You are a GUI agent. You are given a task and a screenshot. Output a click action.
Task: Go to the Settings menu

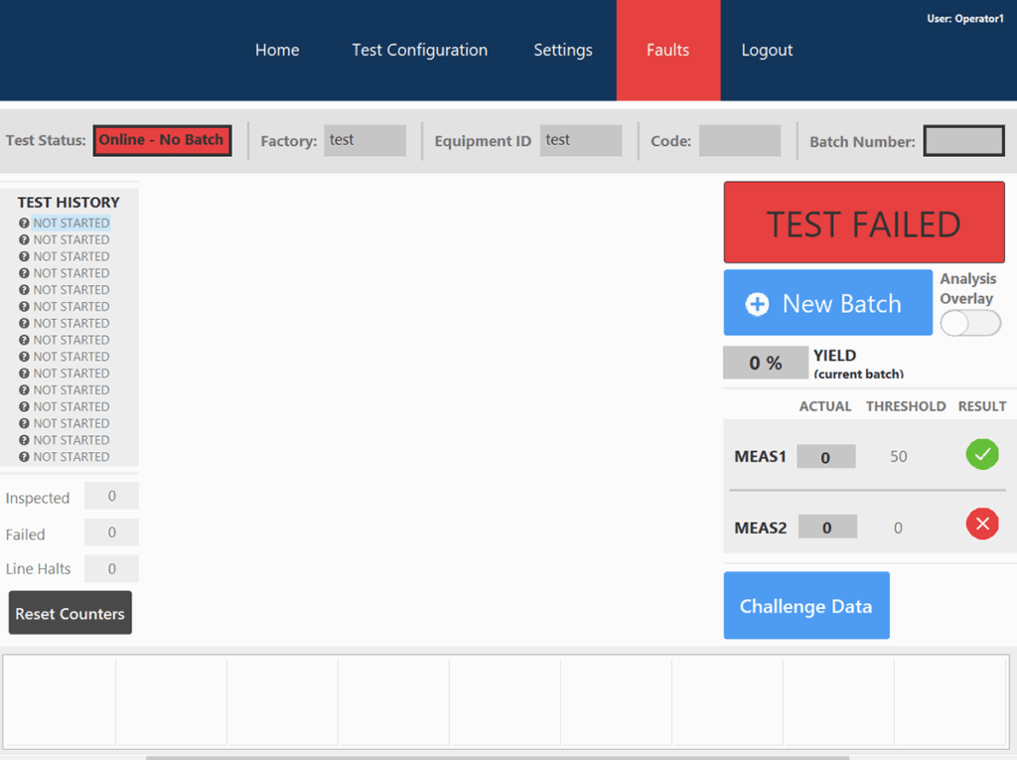pos(562,50)
